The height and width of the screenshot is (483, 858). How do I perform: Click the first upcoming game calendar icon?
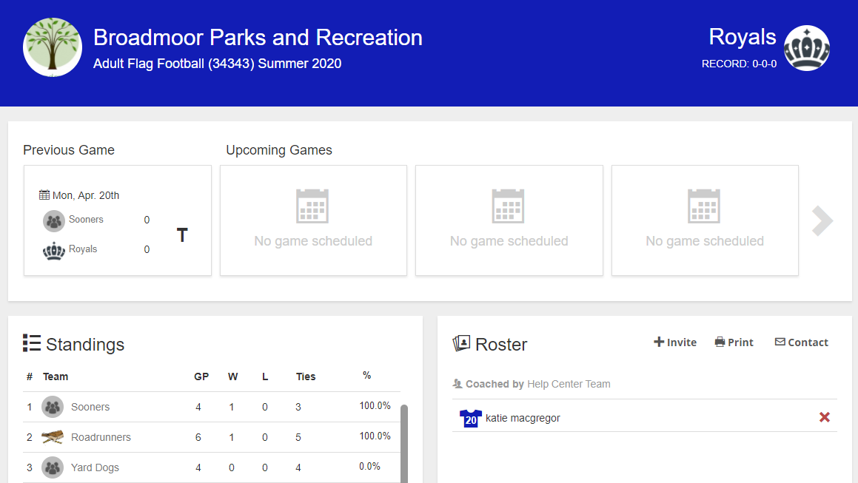coord(312,206)
